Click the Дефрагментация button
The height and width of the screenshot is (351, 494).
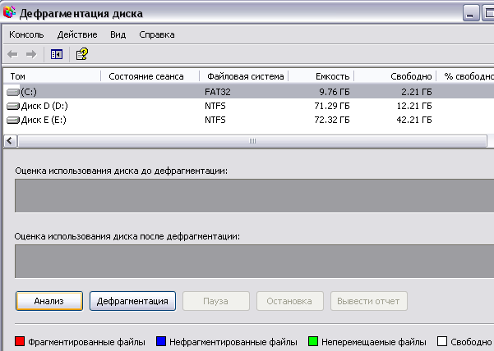pyautogui.click(x=132, y=301)
